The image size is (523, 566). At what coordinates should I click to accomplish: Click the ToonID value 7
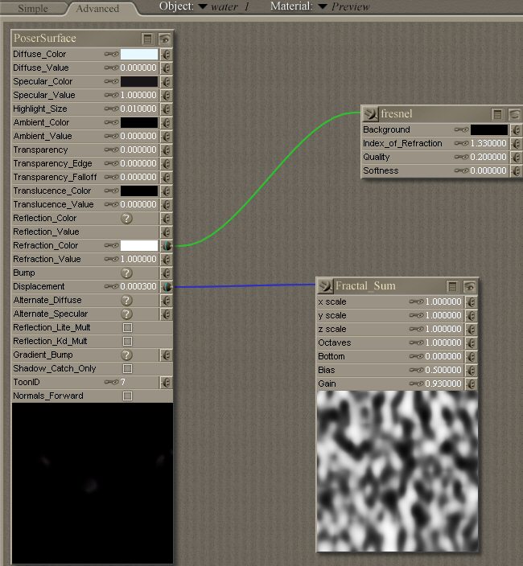click(123, 382)
